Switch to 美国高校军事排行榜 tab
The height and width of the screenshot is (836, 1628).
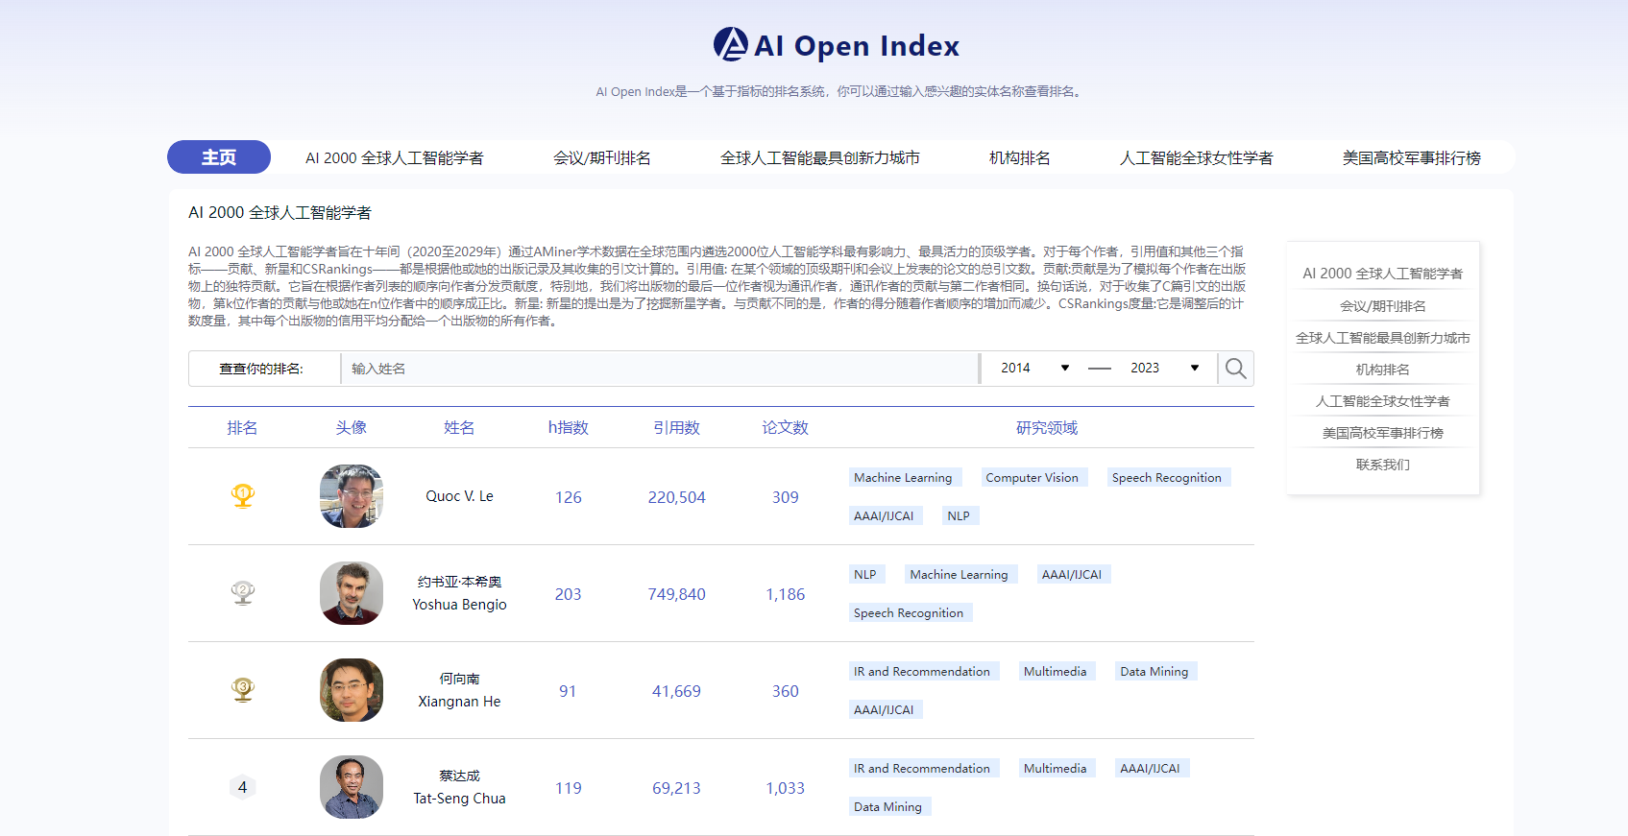tap(1412, 157)
